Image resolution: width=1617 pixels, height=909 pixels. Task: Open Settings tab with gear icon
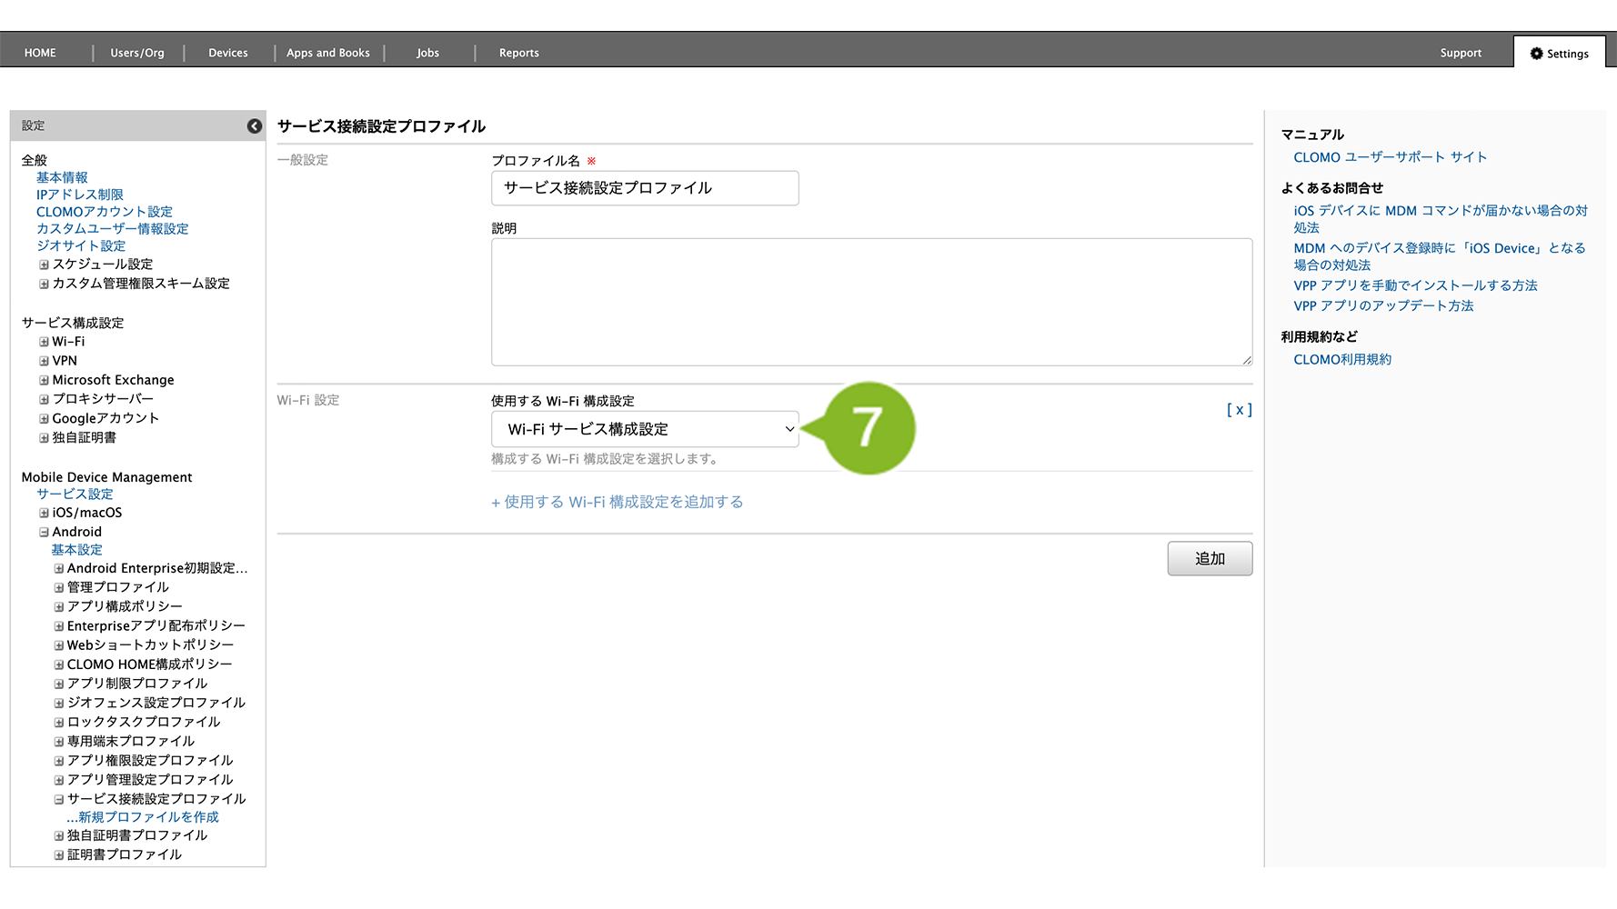pyautogui.click(x=1559, y=54)
